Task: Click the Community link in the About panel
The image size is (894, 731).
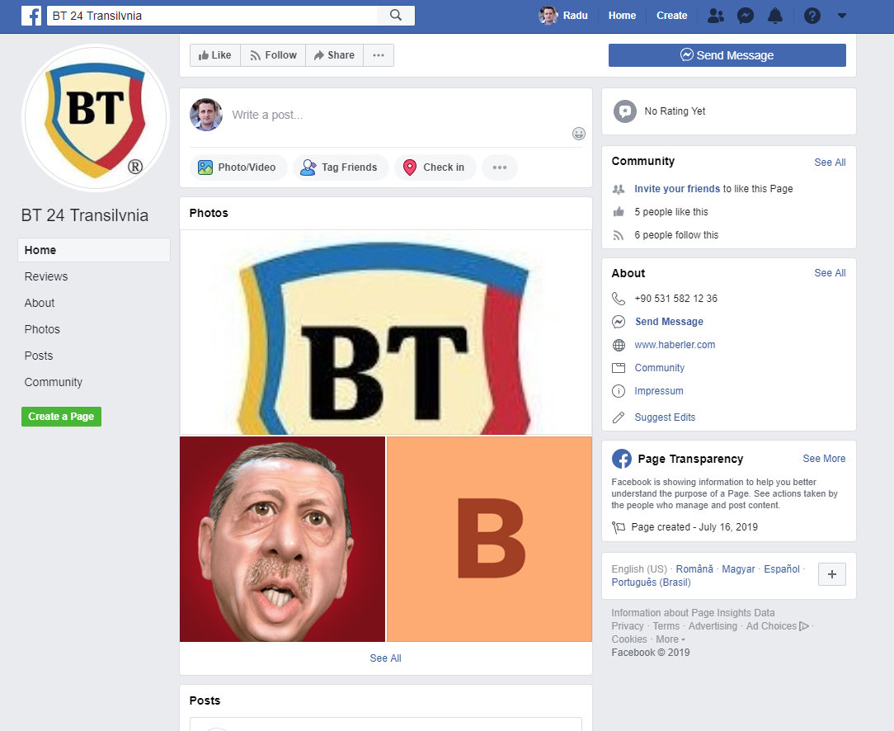Action: click(660, 368)
